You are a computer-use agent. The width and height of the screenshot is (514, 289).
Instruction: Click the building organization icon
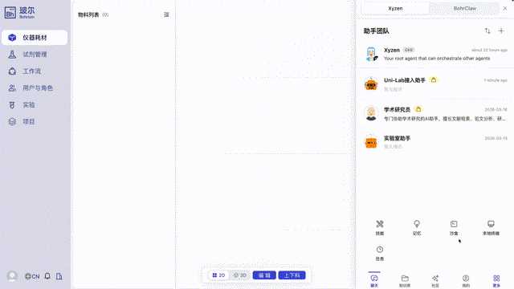point(59,276)
